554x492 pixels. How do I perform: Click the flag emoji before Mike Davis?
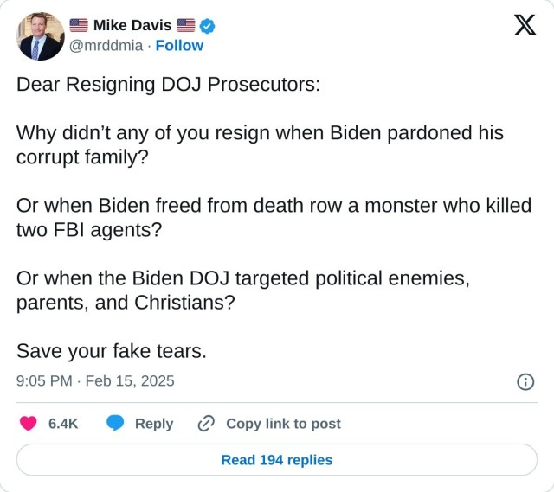coord(79,26)
